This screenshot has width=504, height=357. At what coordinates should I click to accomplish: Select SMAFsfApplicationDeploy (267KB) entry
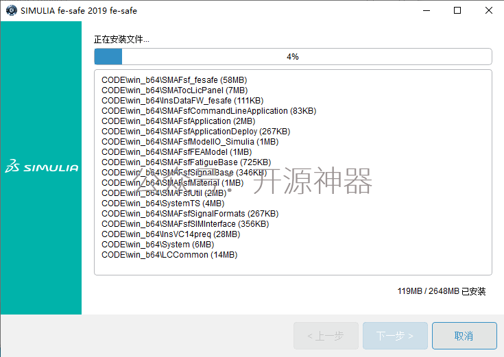point(195,132)
